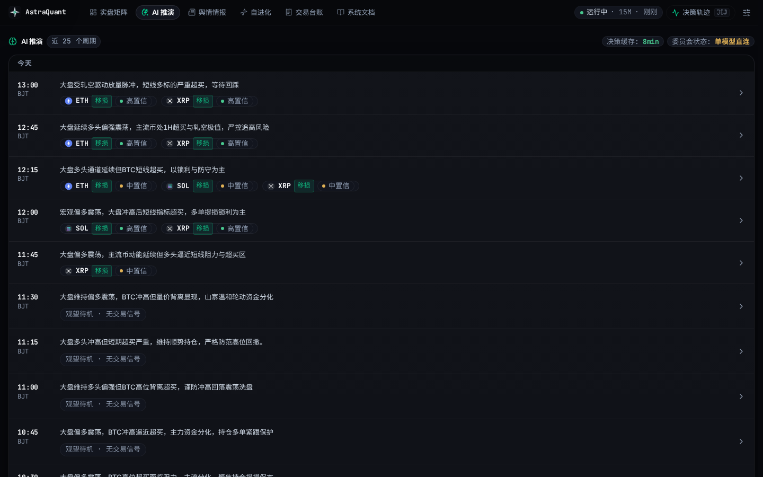The image size is (763, 477).
Task: Click the 观望待机 chip in the 11:00 row
Action: coord(103,404)
